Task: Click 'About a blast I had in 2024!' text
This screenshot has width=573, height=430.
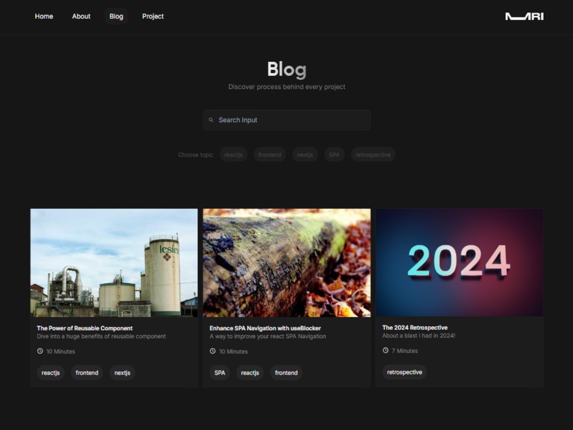Action: pos(419,335)
